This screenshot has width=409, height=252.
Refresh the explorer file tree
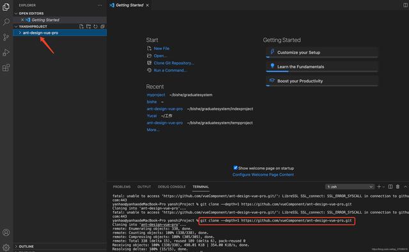point(95,27)
